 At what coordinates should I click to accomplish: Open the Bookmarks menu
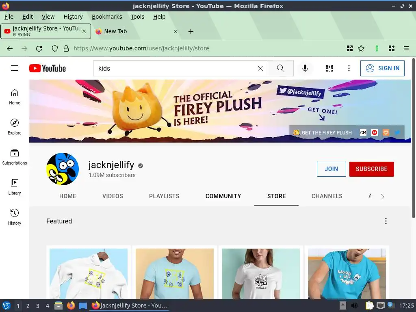pos(107,17)
